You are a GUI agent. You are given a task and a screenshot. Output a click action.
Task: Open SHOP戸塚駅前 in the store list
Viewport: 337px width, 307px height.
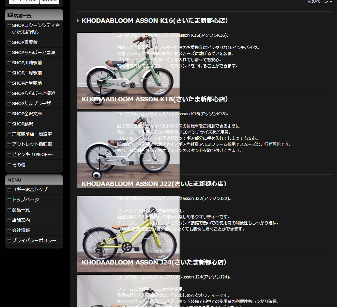point(27,73)
